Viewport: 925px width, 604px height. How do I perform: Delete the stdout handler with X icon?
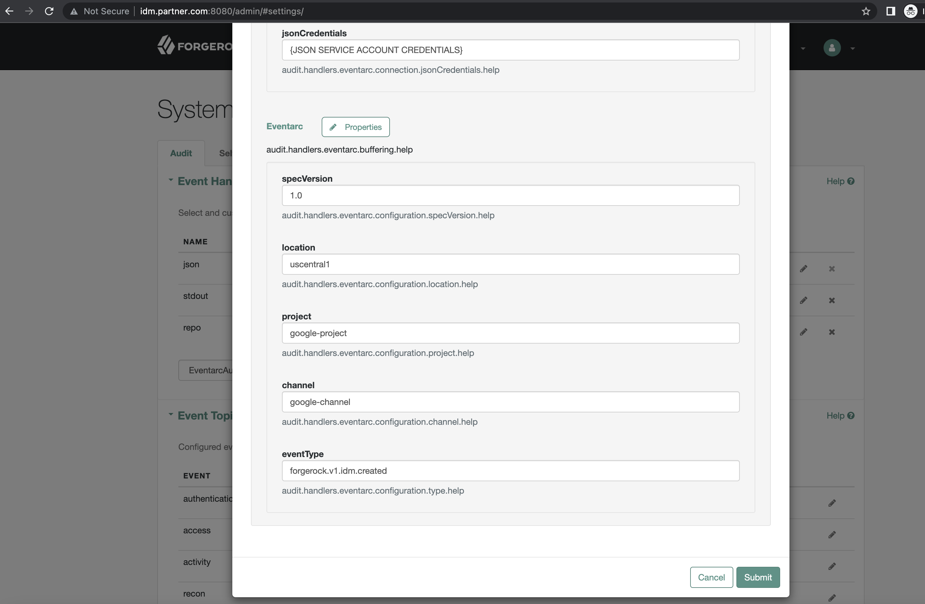(831, 301)
